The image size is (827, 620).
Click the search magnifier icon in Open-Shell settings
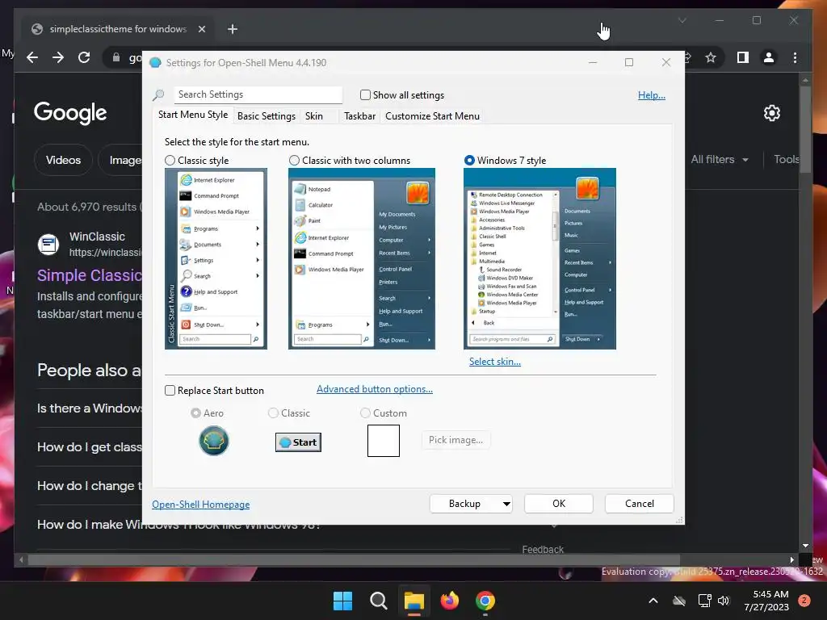(x=158, y=95)
